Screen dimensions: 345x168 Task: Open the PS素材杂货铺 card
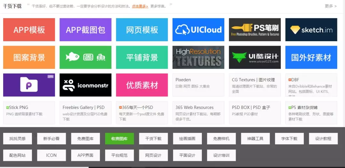(311, 113)
